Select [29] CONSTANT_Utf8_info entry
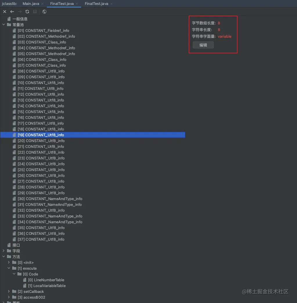The height and width of the screenshot is (303, 297). point(41,193)
